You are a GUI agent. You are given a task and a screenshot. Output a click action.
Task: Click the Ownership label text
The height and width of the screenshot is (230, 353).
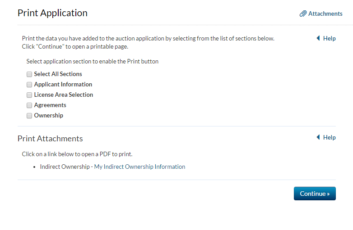[x=48, y=116]
